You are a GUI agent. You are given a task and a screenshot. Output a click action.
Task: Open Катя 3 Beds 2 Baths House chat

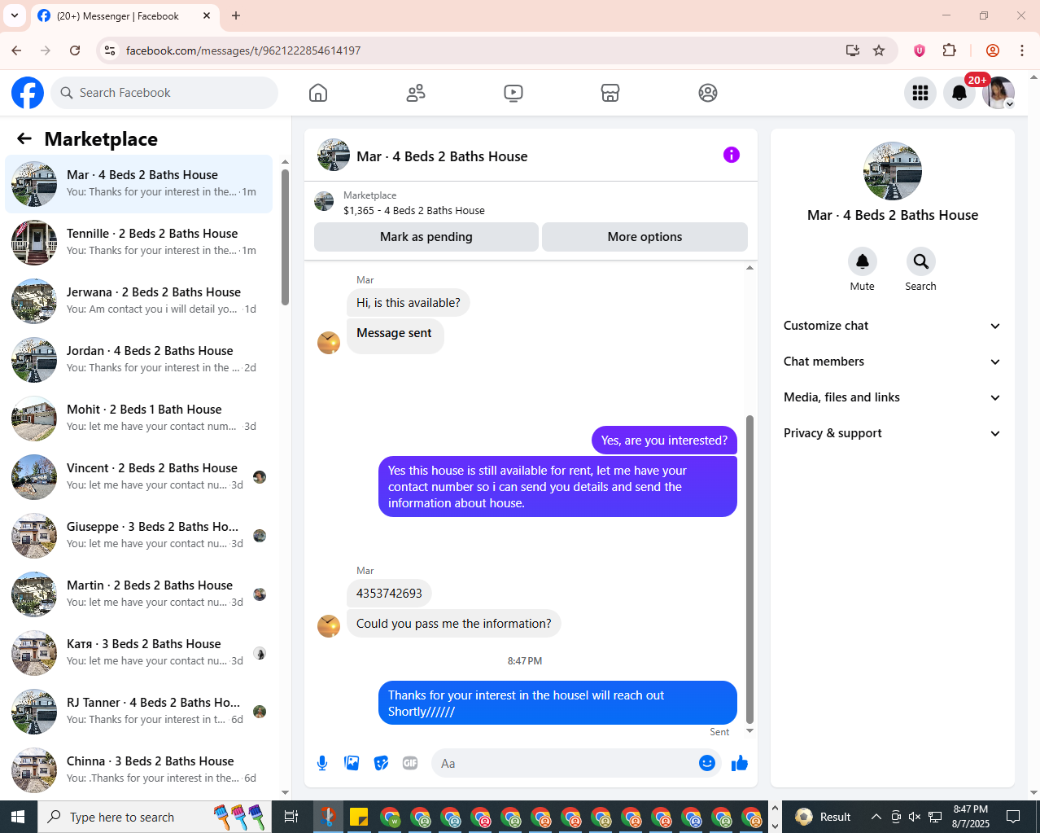[x=139, y=653]
